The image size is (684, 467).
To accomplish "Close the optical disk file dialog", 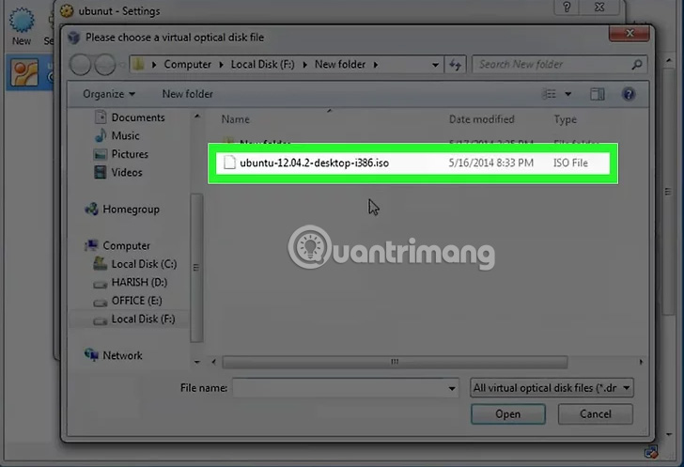I will 630,33.
